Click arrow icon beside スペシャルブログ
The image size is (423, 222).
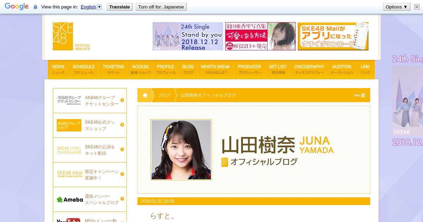click(122, 199)
